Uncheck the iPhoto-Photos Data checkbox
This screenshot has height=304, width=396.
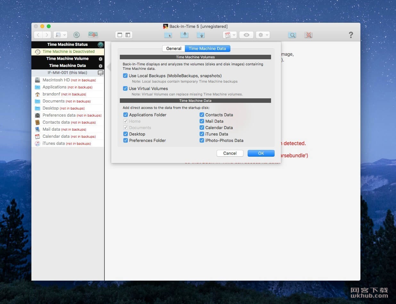(202, 140)
